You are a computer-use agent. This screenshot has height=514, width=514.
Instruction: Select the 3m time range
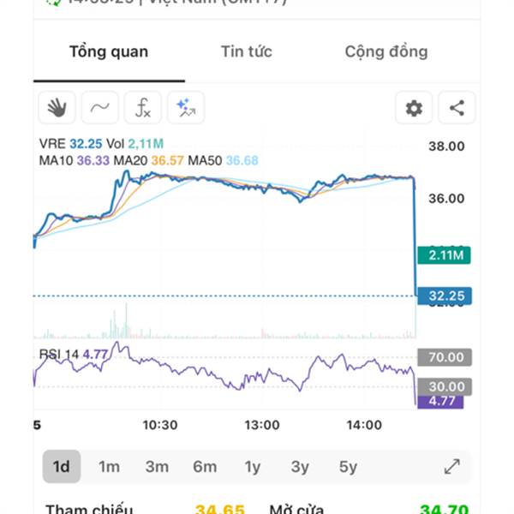click(x=157, y=467)
